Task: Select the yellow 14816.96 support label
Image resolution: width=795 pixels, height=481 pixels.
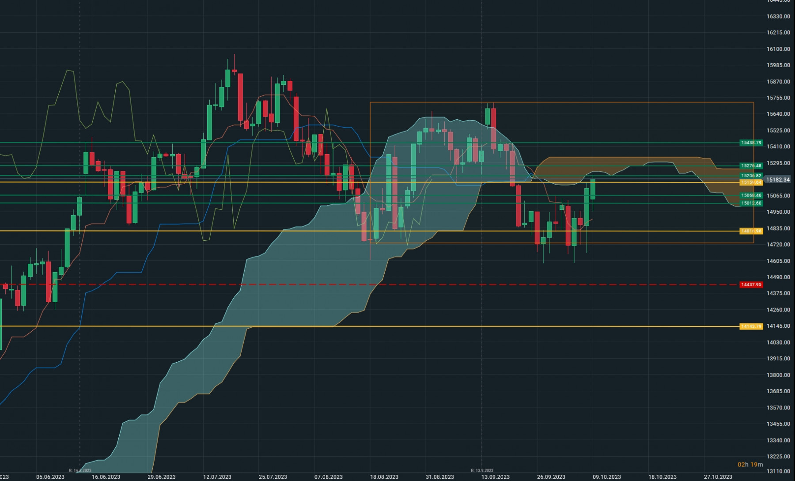Action: (751, 231)
